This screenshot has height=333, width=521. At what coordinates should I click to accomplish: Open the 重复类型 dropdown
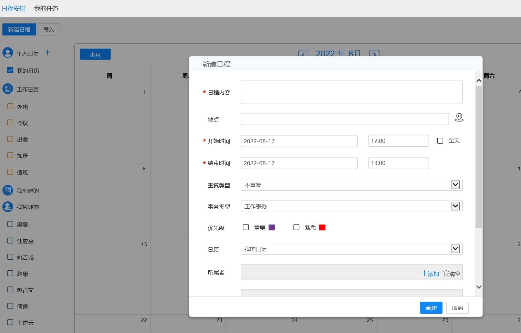pos(455,185)
